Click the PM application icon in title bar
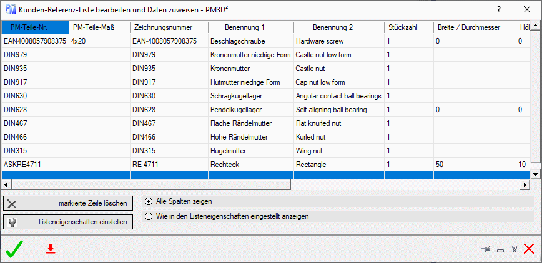The width and height of the screenshot is (542, 263). [10, 10]
